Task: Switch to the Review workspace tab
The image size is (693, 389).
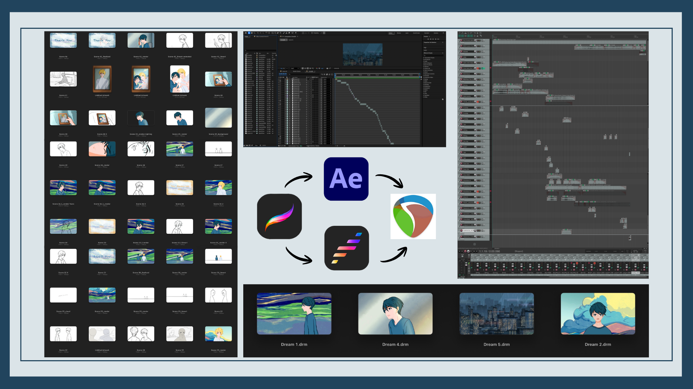Action: pyautogui.click(x=399, y=33)
